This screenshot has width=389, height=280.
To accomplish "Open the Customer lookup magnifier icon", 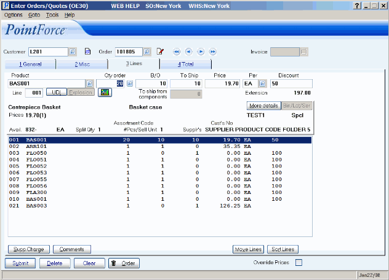I will pos(73,52).
